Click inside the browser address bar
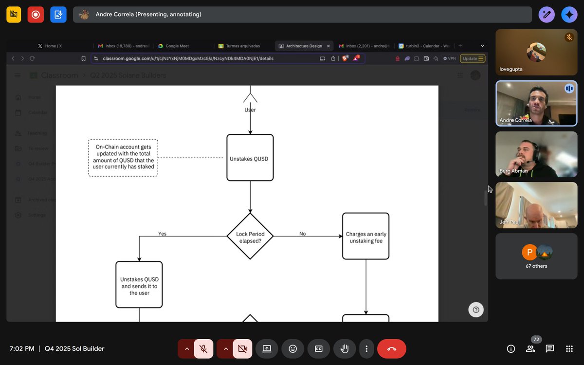 195,58
